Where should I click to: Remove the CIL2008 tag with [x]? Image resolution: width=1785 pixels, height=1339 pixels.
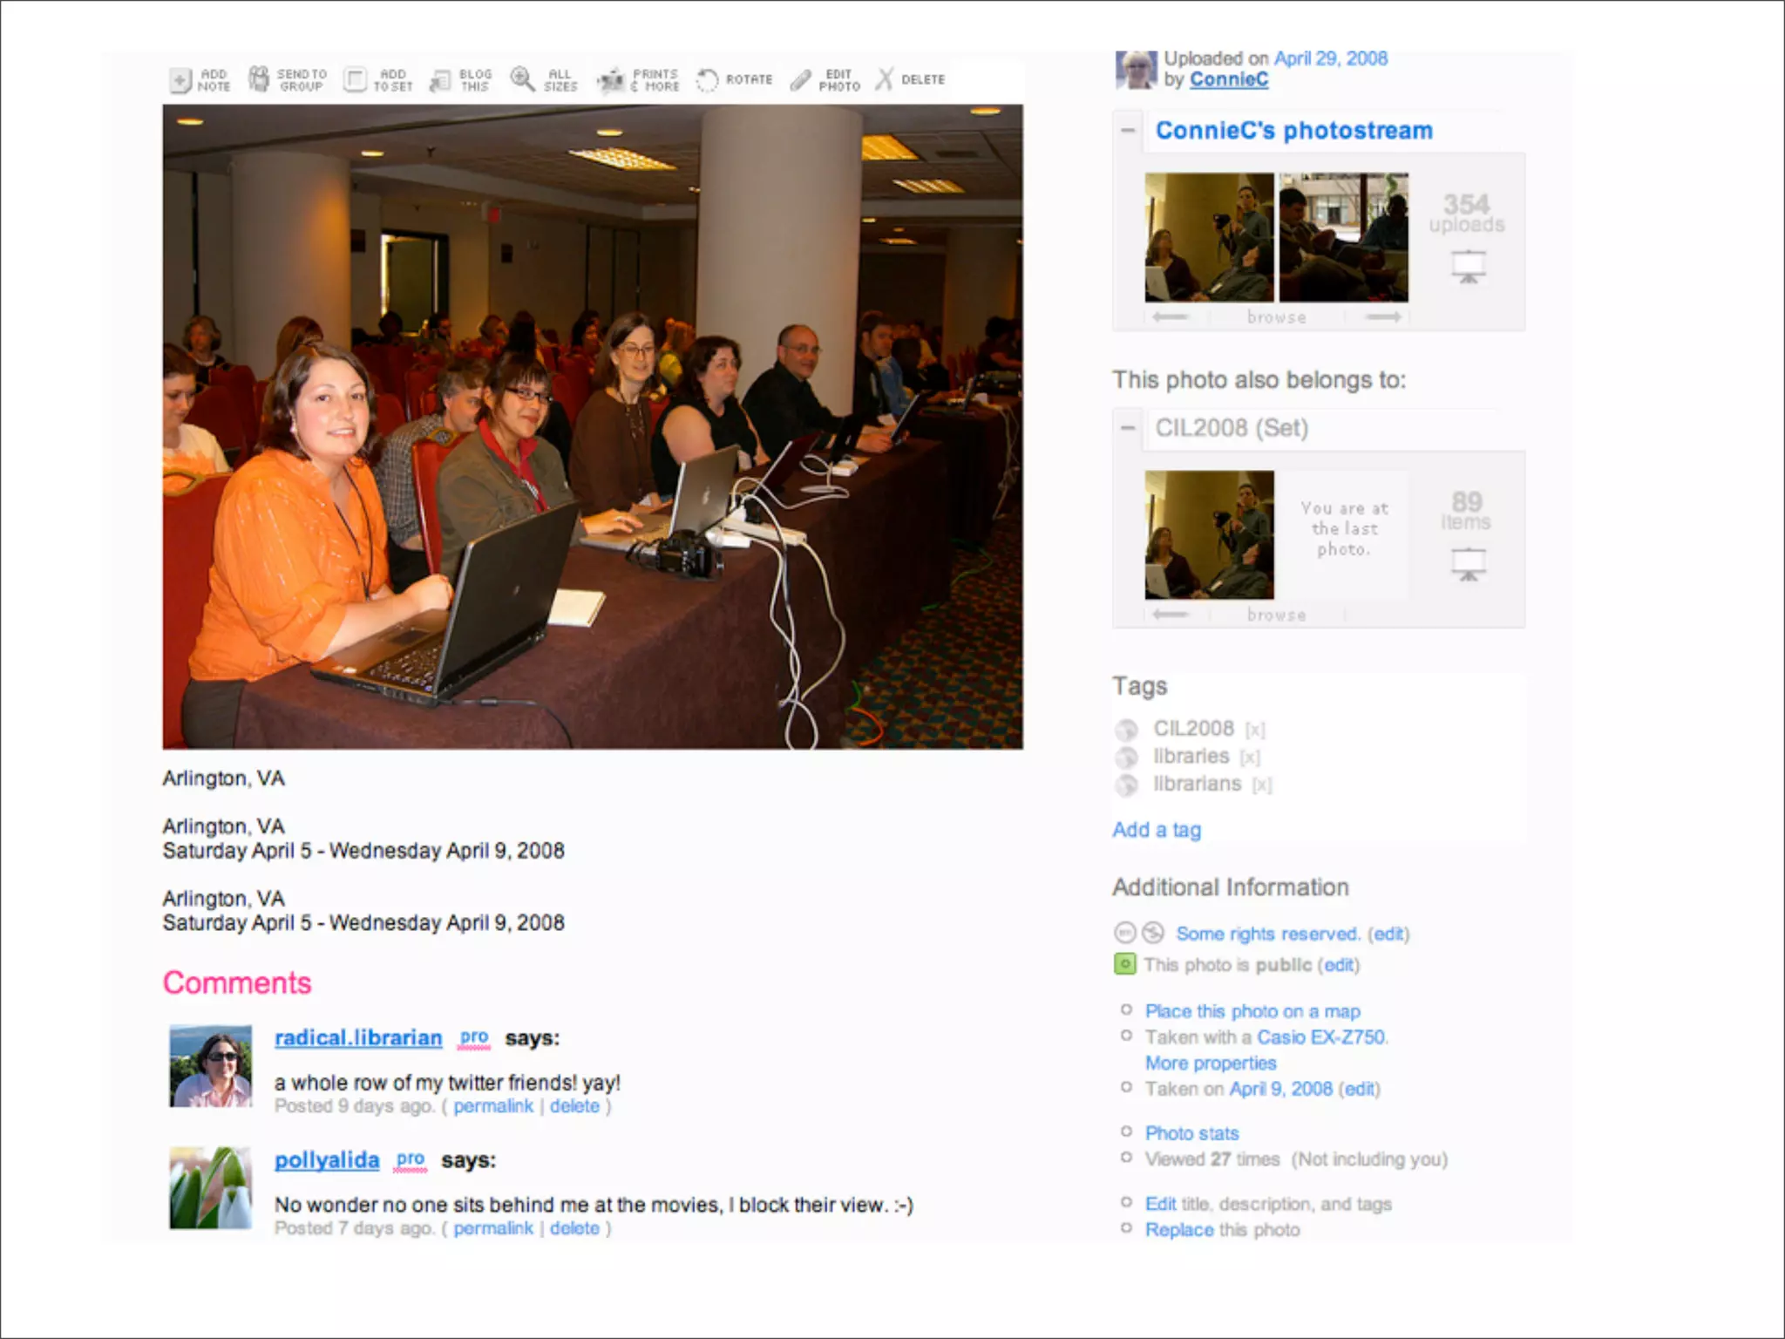(x=1255, y=730)
